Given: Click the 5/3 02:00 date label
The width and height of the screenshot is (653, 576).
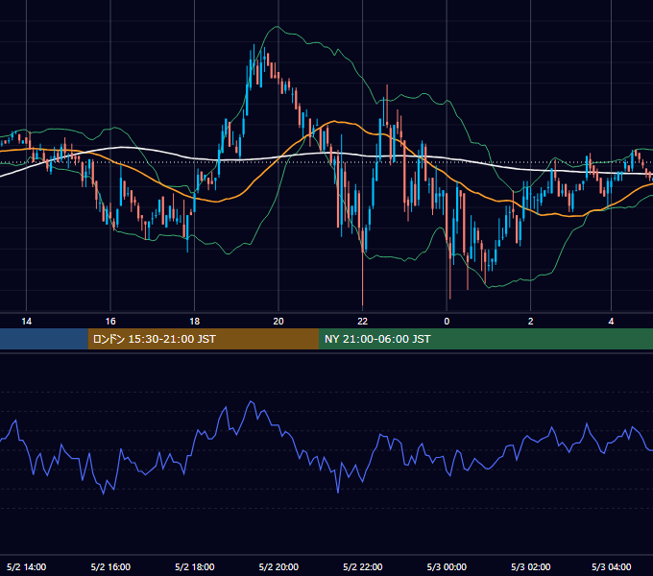Looking at the screenshot, I should [530, 566].
